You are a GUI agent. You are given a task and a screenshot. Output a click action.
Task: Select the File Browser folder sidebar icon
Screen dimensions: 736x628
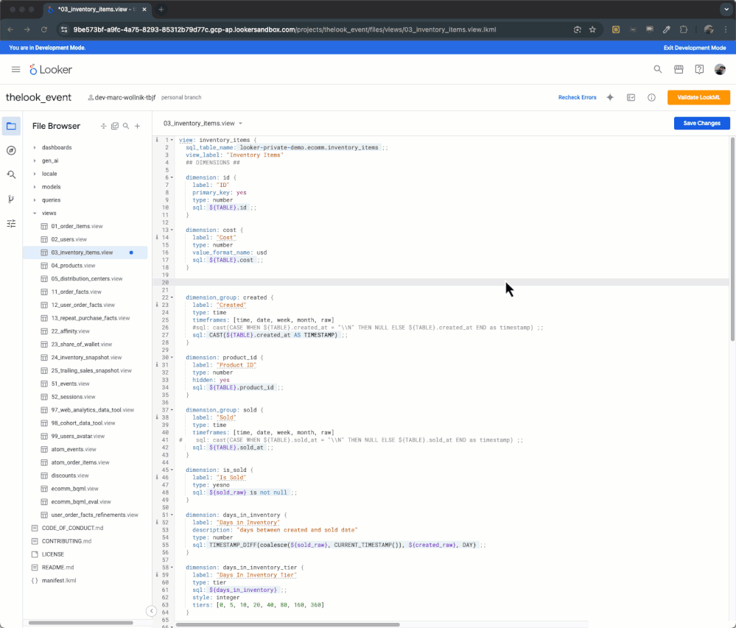(x=11, y=126)
